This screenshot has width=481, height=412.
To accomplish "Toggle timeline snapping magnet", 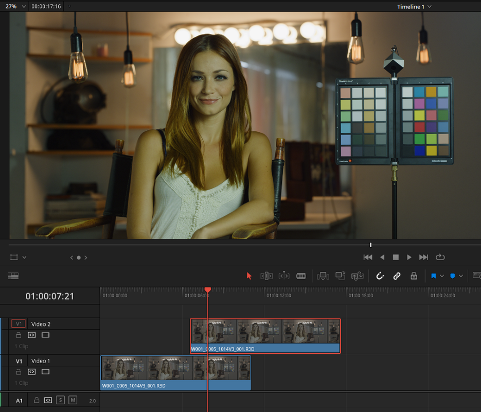I will (x=380, y=276).
